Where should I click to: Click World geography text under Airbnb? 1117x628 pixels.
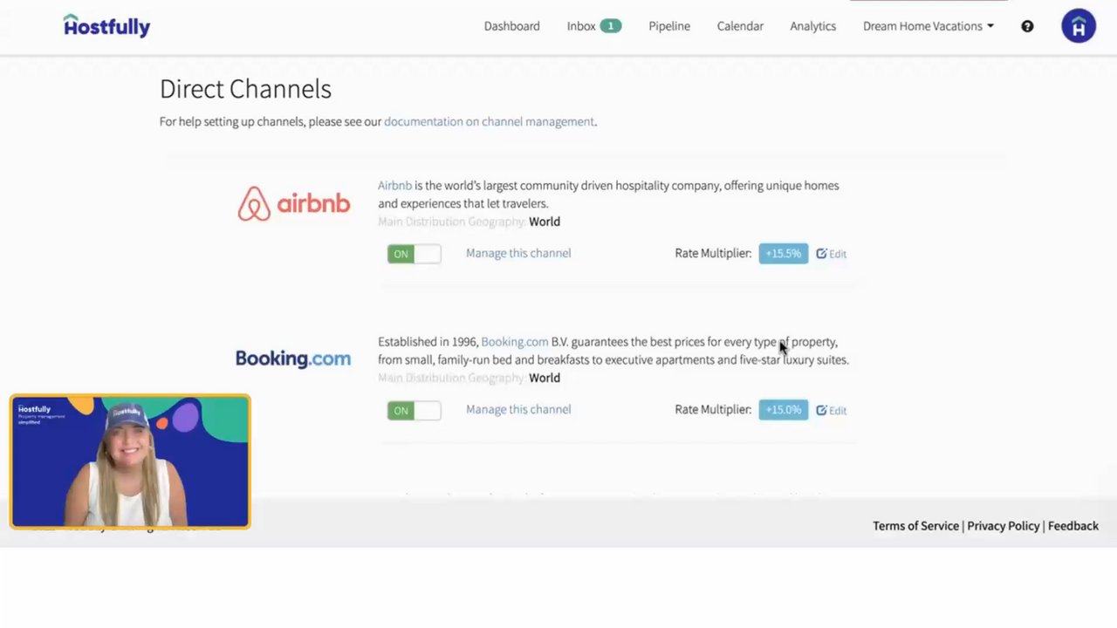coord(545,222)
